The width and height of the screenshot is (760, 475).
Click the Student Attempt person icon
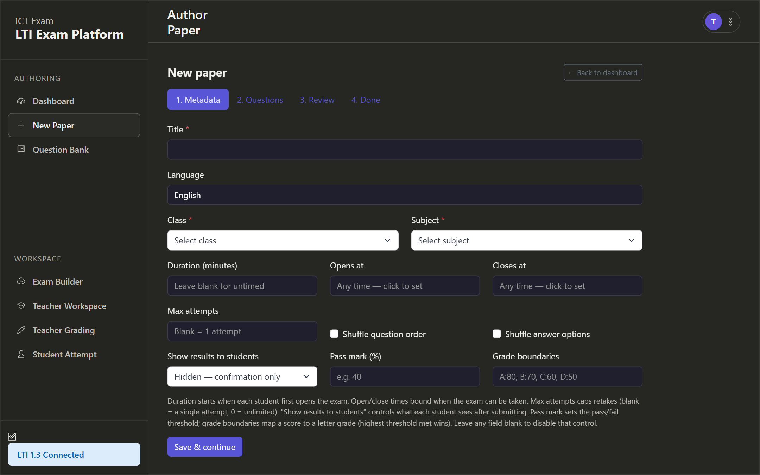pyautogui.click(x=21, y=354)
